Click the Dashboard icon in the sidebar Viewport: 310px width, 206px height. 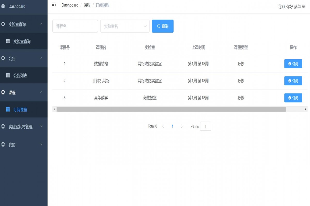pos(3,6)
